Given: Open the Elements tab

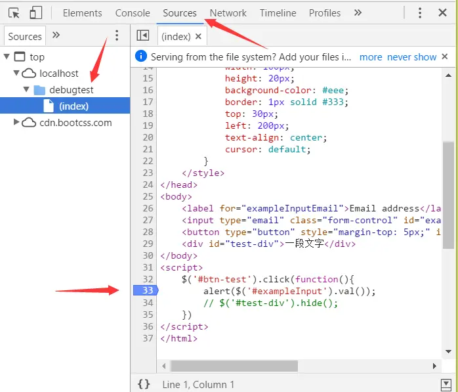Looking at the screenshot, I should tap(83, 13).
